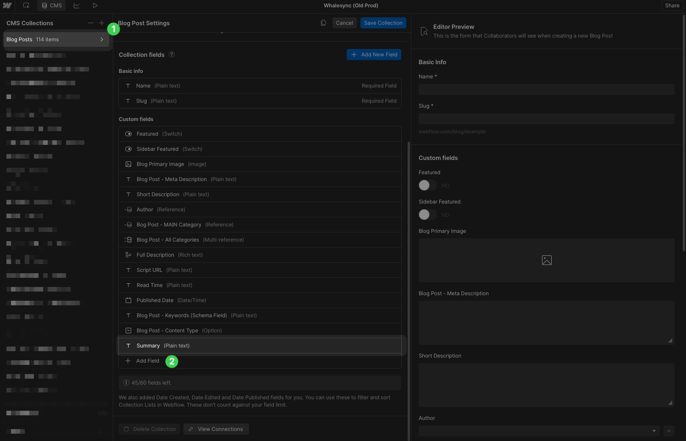This screenshot has width=686, height=441.
Task: Click the Full Description rich text icon
Action: [x=128, y=255]
